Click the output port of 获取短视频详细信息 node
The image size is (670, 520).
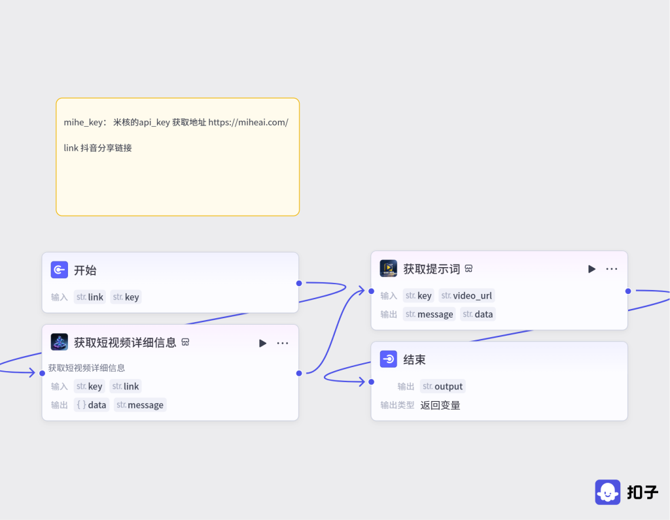click(299, 373)
